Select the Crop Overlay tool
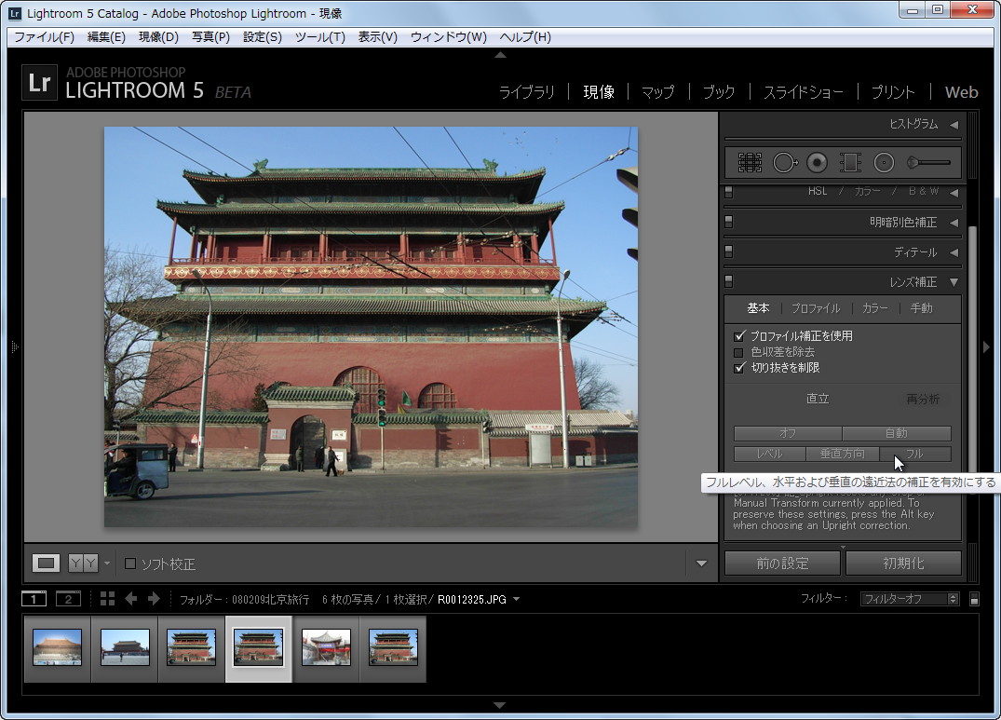1001x720 pixels. point(750,163)
